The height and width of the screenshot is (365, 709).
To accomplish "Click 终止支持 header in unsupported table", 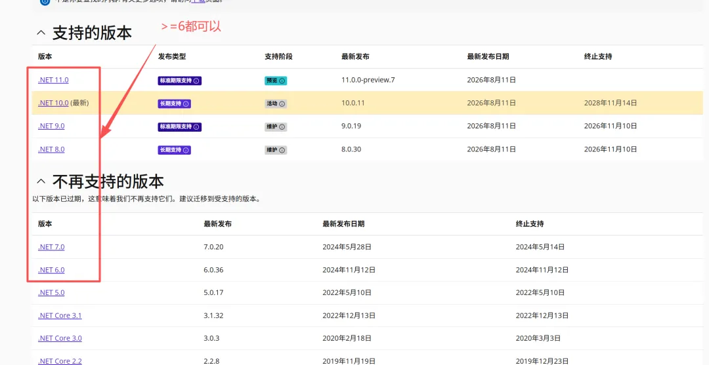I will 530,223.
